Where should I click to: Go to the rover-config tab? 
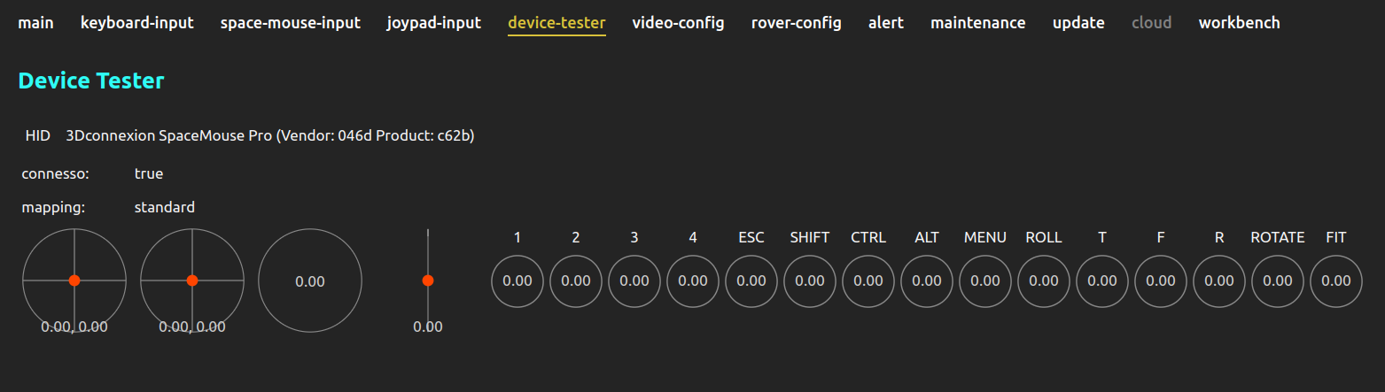pyautogui.click(x=797, y=23)
